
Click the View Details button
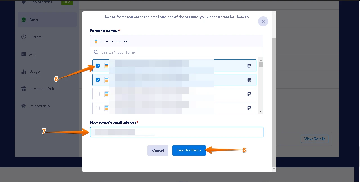314,139
